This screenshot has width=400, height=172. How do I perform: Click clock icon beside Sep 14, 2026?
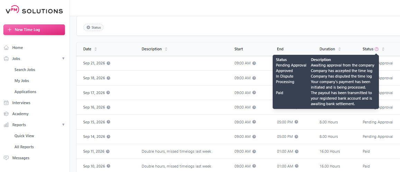pos(108,137)
